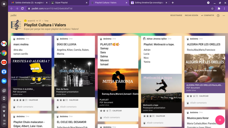This screenshot has width=228, height=128.
Task: Open the Files app in shelf
Action: (4, 81)
